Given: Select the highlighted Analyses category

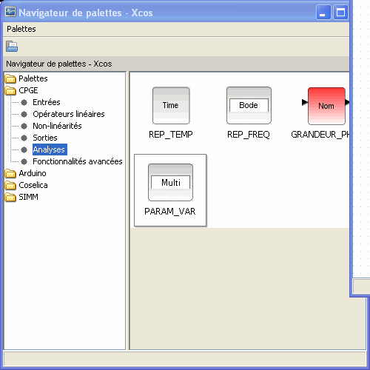Looking at the screenshot, I should tap(50, 149).
